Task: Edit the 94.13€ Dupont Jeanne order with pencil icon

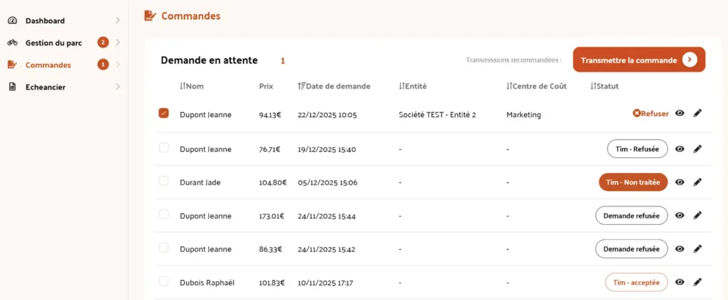Action: click(x=697, y=113)
